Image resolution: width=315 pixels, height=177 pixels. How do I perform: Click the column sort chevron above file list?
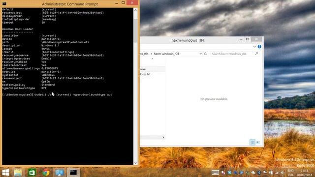click(153, 59)
